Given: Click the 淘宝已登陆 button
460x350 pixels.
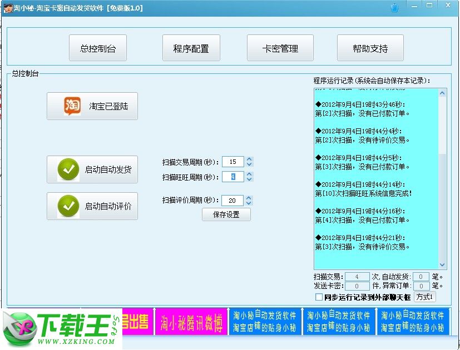Looking at the screenshot, I should click(x=92, y=106).
